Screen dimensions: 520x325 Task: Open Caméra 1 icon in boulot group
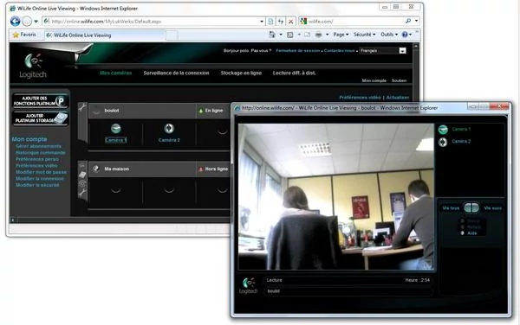tap(116, 128)
